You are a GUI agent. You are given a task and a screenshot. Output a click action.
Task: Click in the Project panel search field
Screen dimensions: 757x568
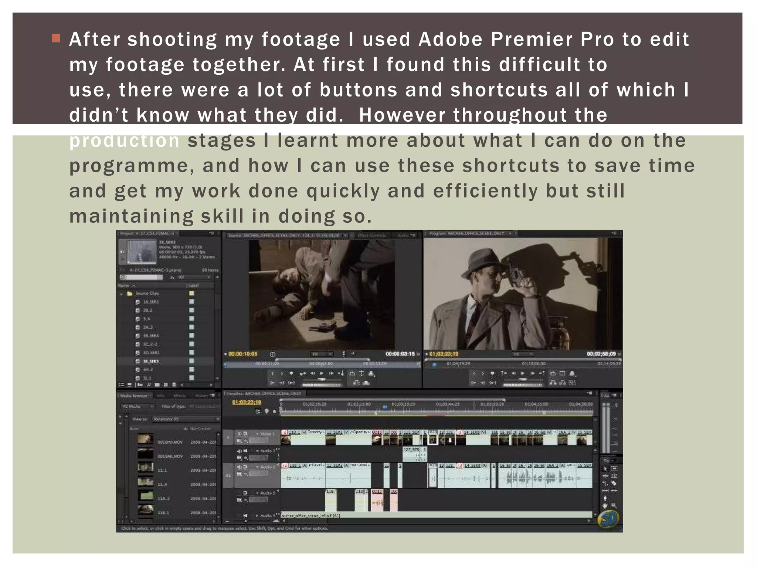coord(141,277)
